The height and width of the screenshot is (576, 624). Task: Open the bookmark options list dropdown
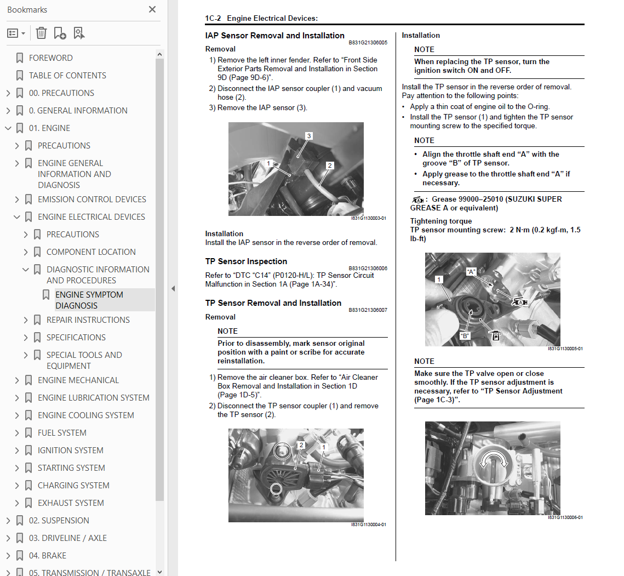pos(16,33)
